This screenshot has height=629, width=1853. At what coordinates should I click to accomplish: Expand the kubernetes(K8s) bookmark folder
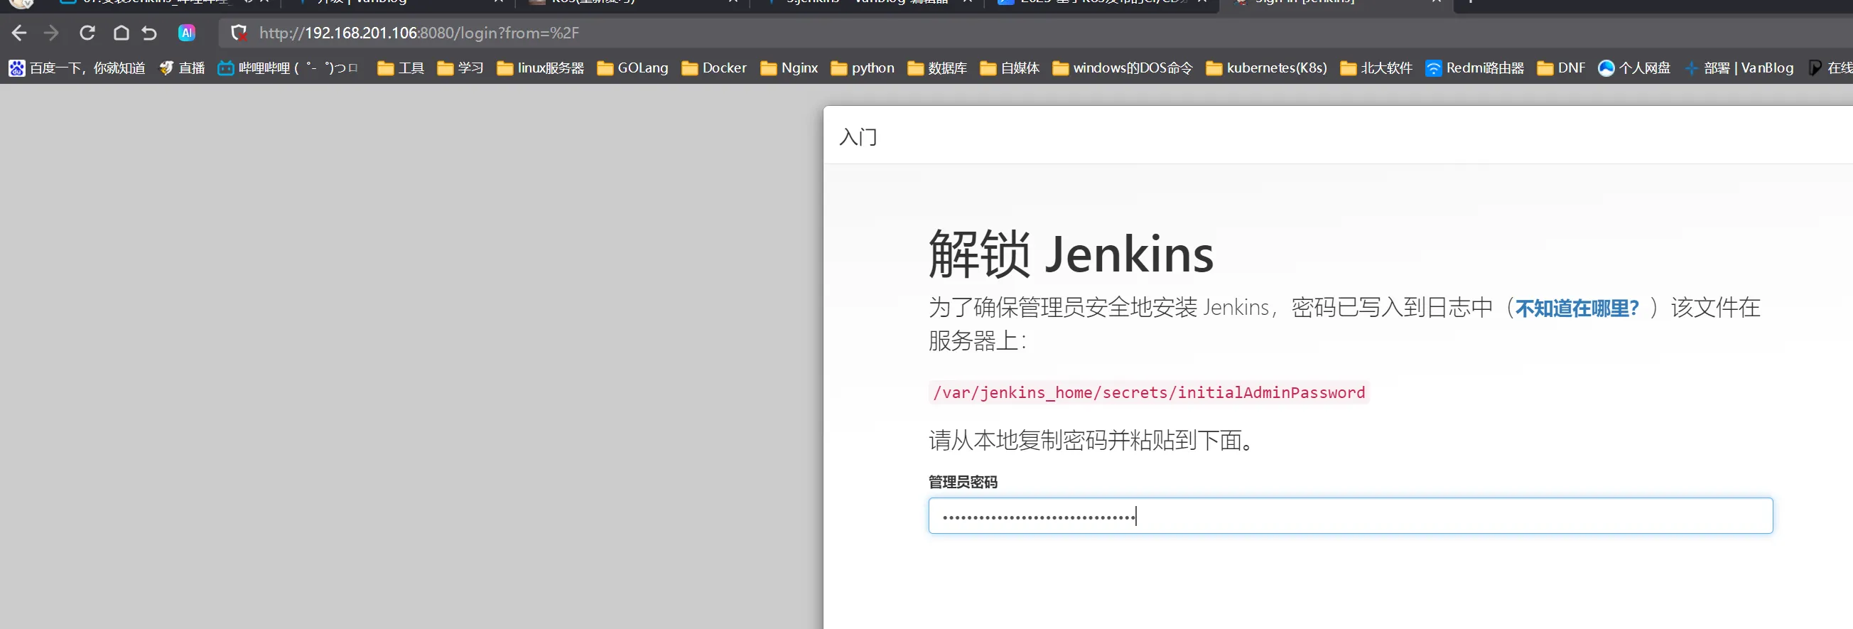[1267, 68]
